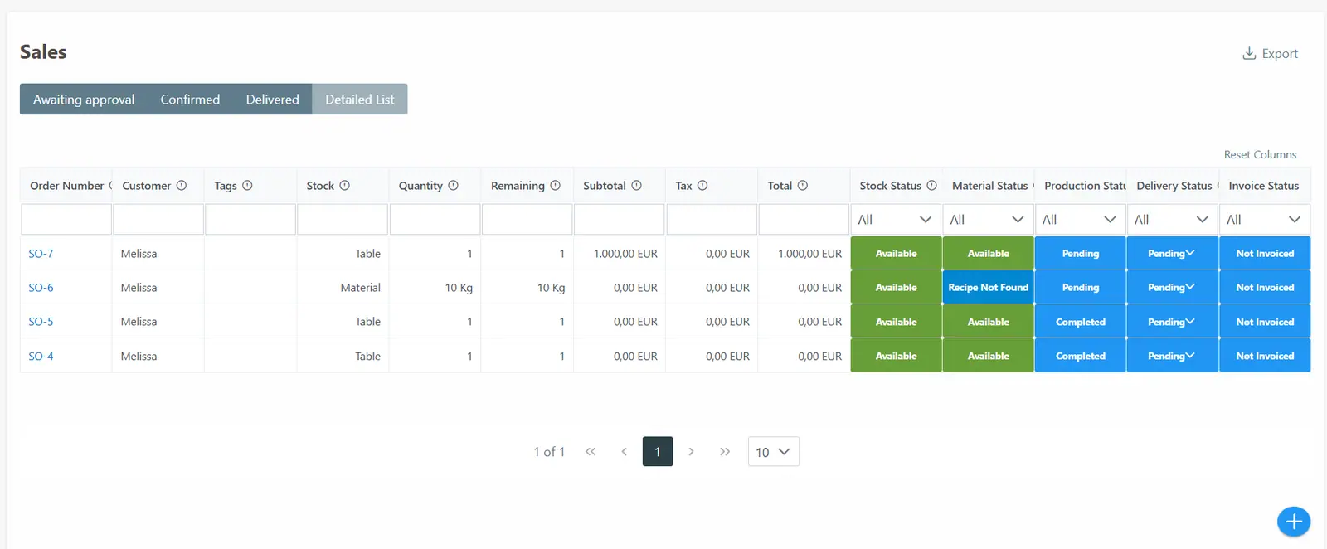Click Quantity filter input field
The height and width of the screenshot is (549, 1327).
435,220
